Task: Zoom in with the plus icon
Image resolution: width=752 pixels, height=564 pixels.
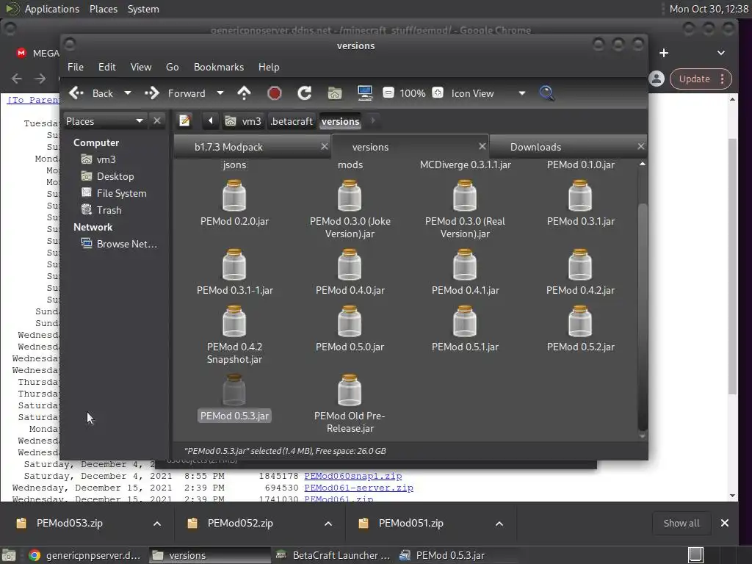Action: click(438, 93)
